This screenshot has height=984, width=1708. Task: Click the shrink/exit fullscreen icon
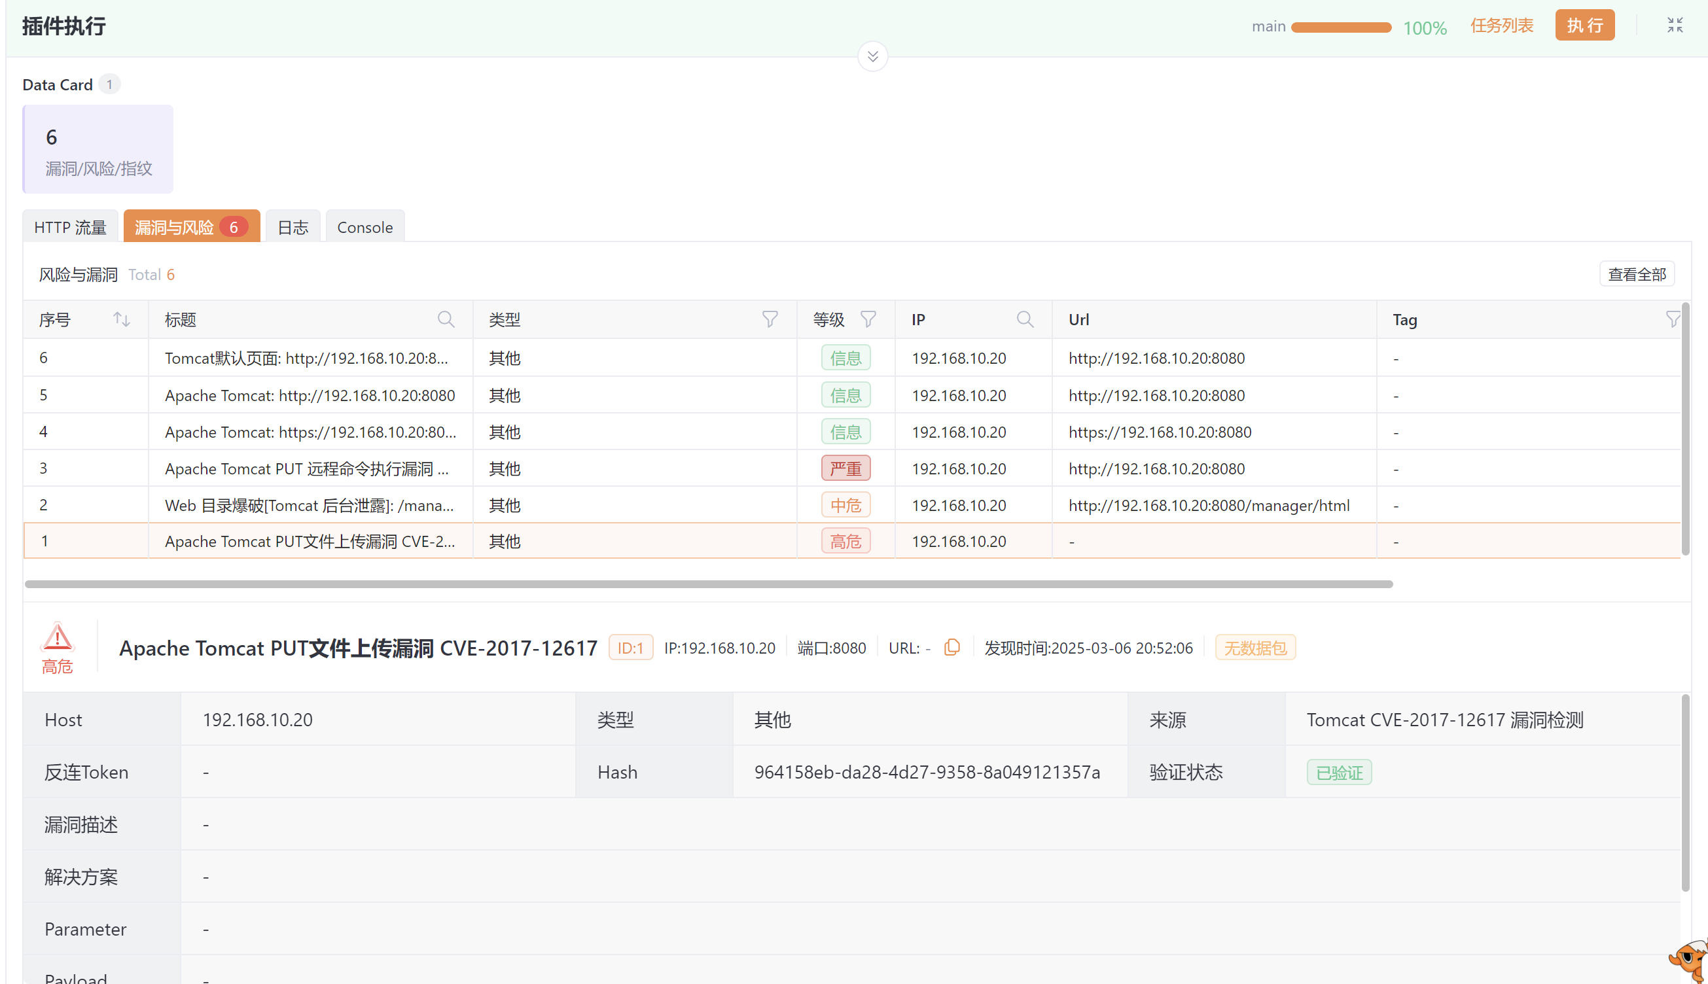click(x=1674, y=26)
